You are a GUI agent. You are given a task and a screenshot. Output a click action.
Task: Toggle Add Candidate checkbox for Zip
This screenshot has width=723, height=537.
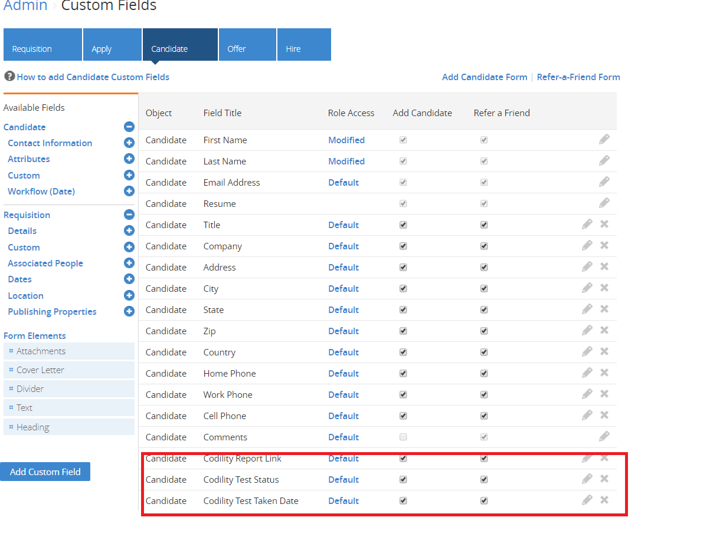pyautogui.click(x=403, y=331)
